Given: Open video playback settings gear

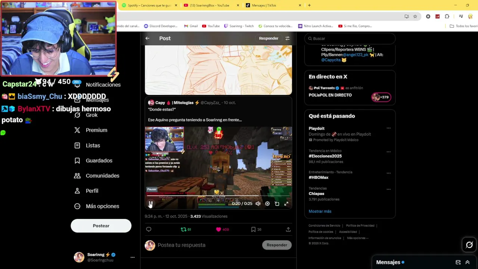Looking at the screenshot, I should point(267,204).
